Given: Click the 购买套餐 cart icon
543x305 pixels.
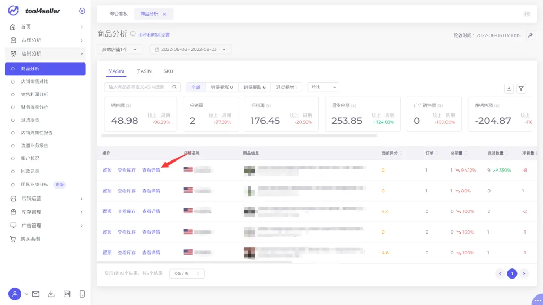Looking at the screenshot, I should coord(13,239).
